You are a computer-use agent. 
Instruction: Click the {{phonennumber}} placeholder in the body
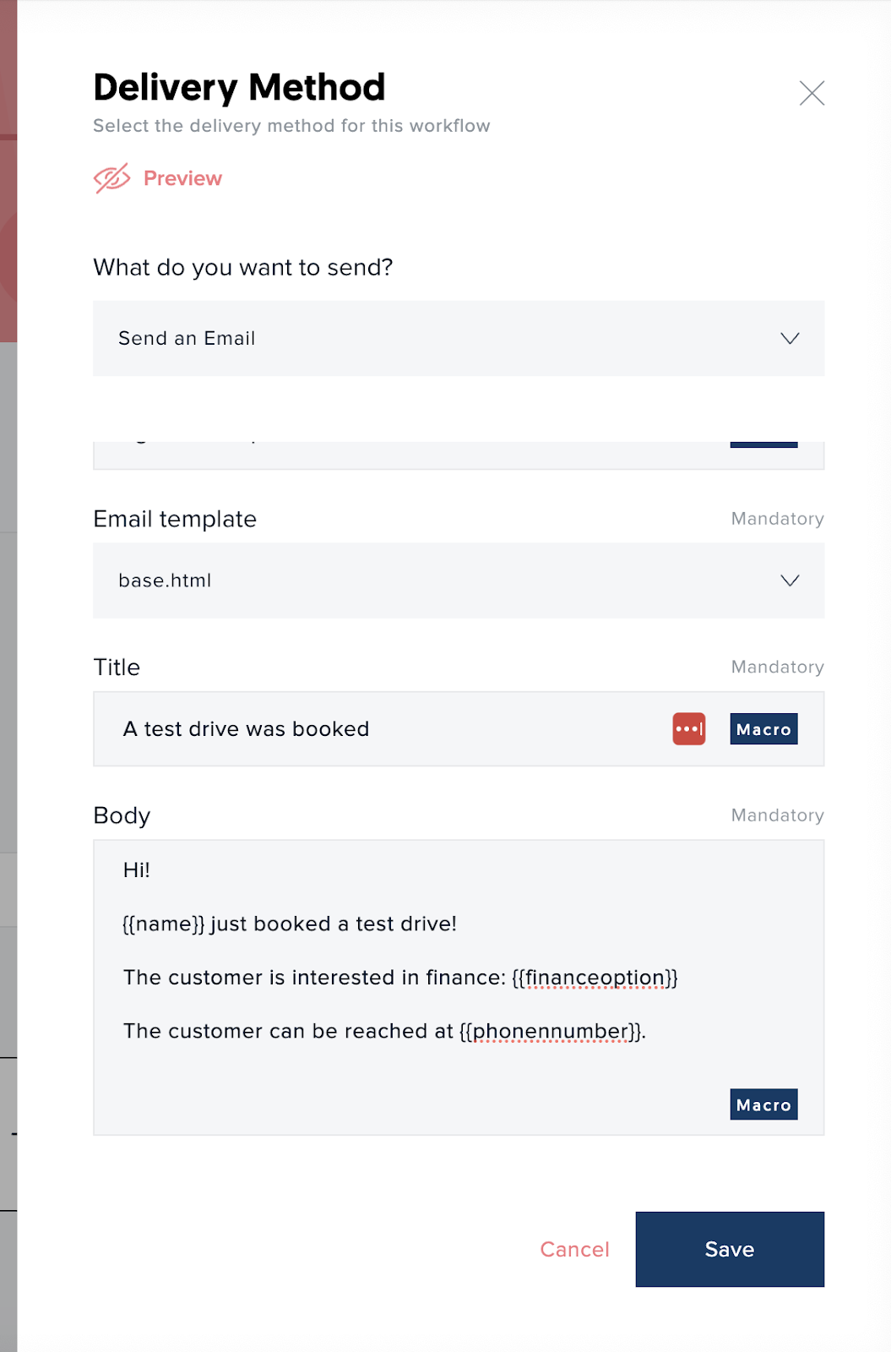pyautogui.click(x=551, y=1031)
